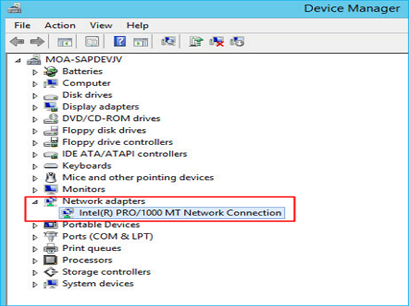Click the Update Driver Software icon
This screenshot has width=409, height=306.
196,41
